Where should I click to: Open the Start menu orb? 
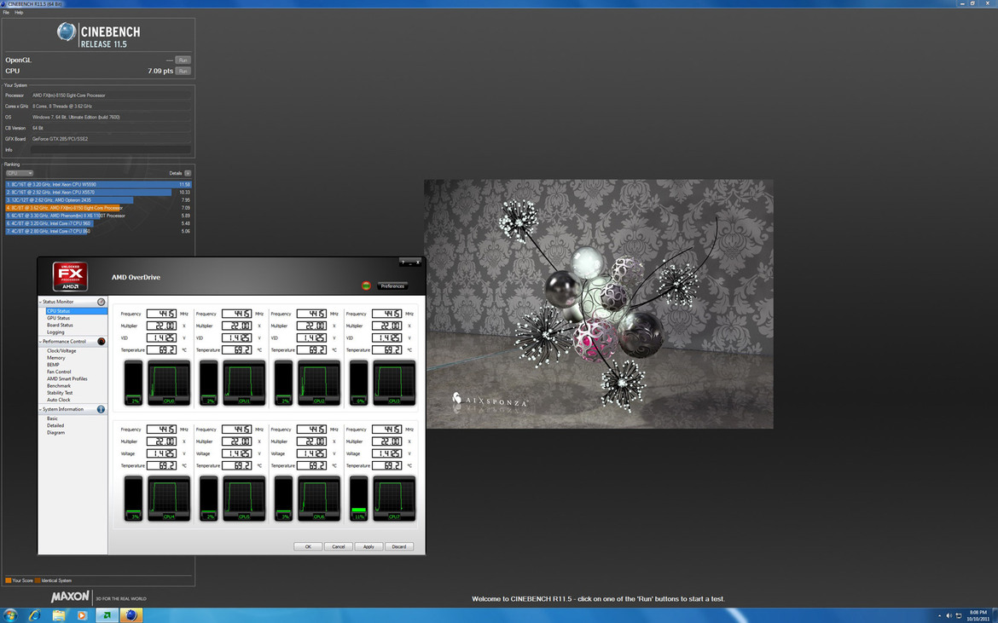coord(10,615)
